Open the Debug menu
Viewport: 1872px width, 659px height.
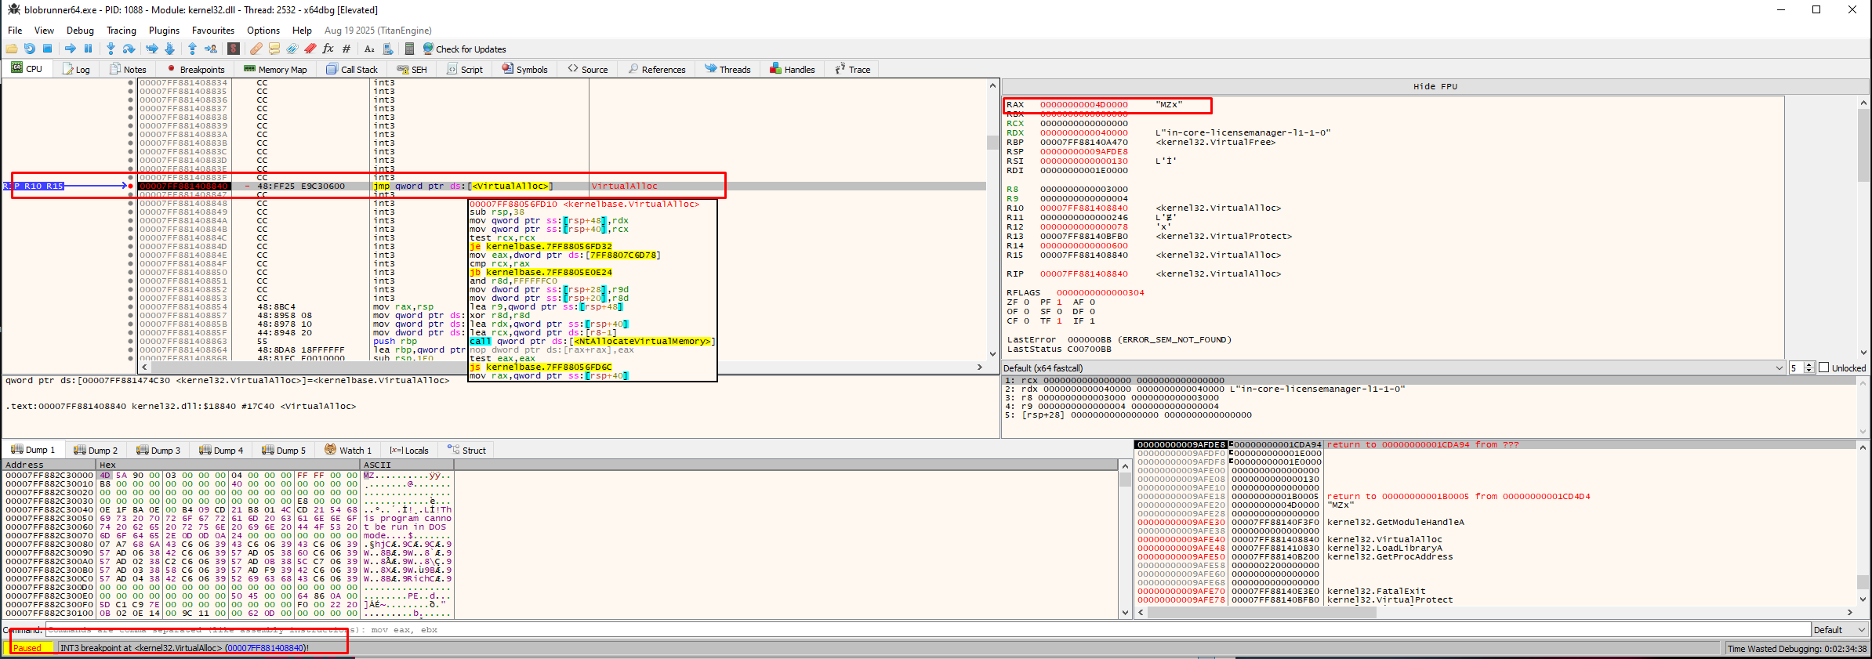click(x=80, y=31)
